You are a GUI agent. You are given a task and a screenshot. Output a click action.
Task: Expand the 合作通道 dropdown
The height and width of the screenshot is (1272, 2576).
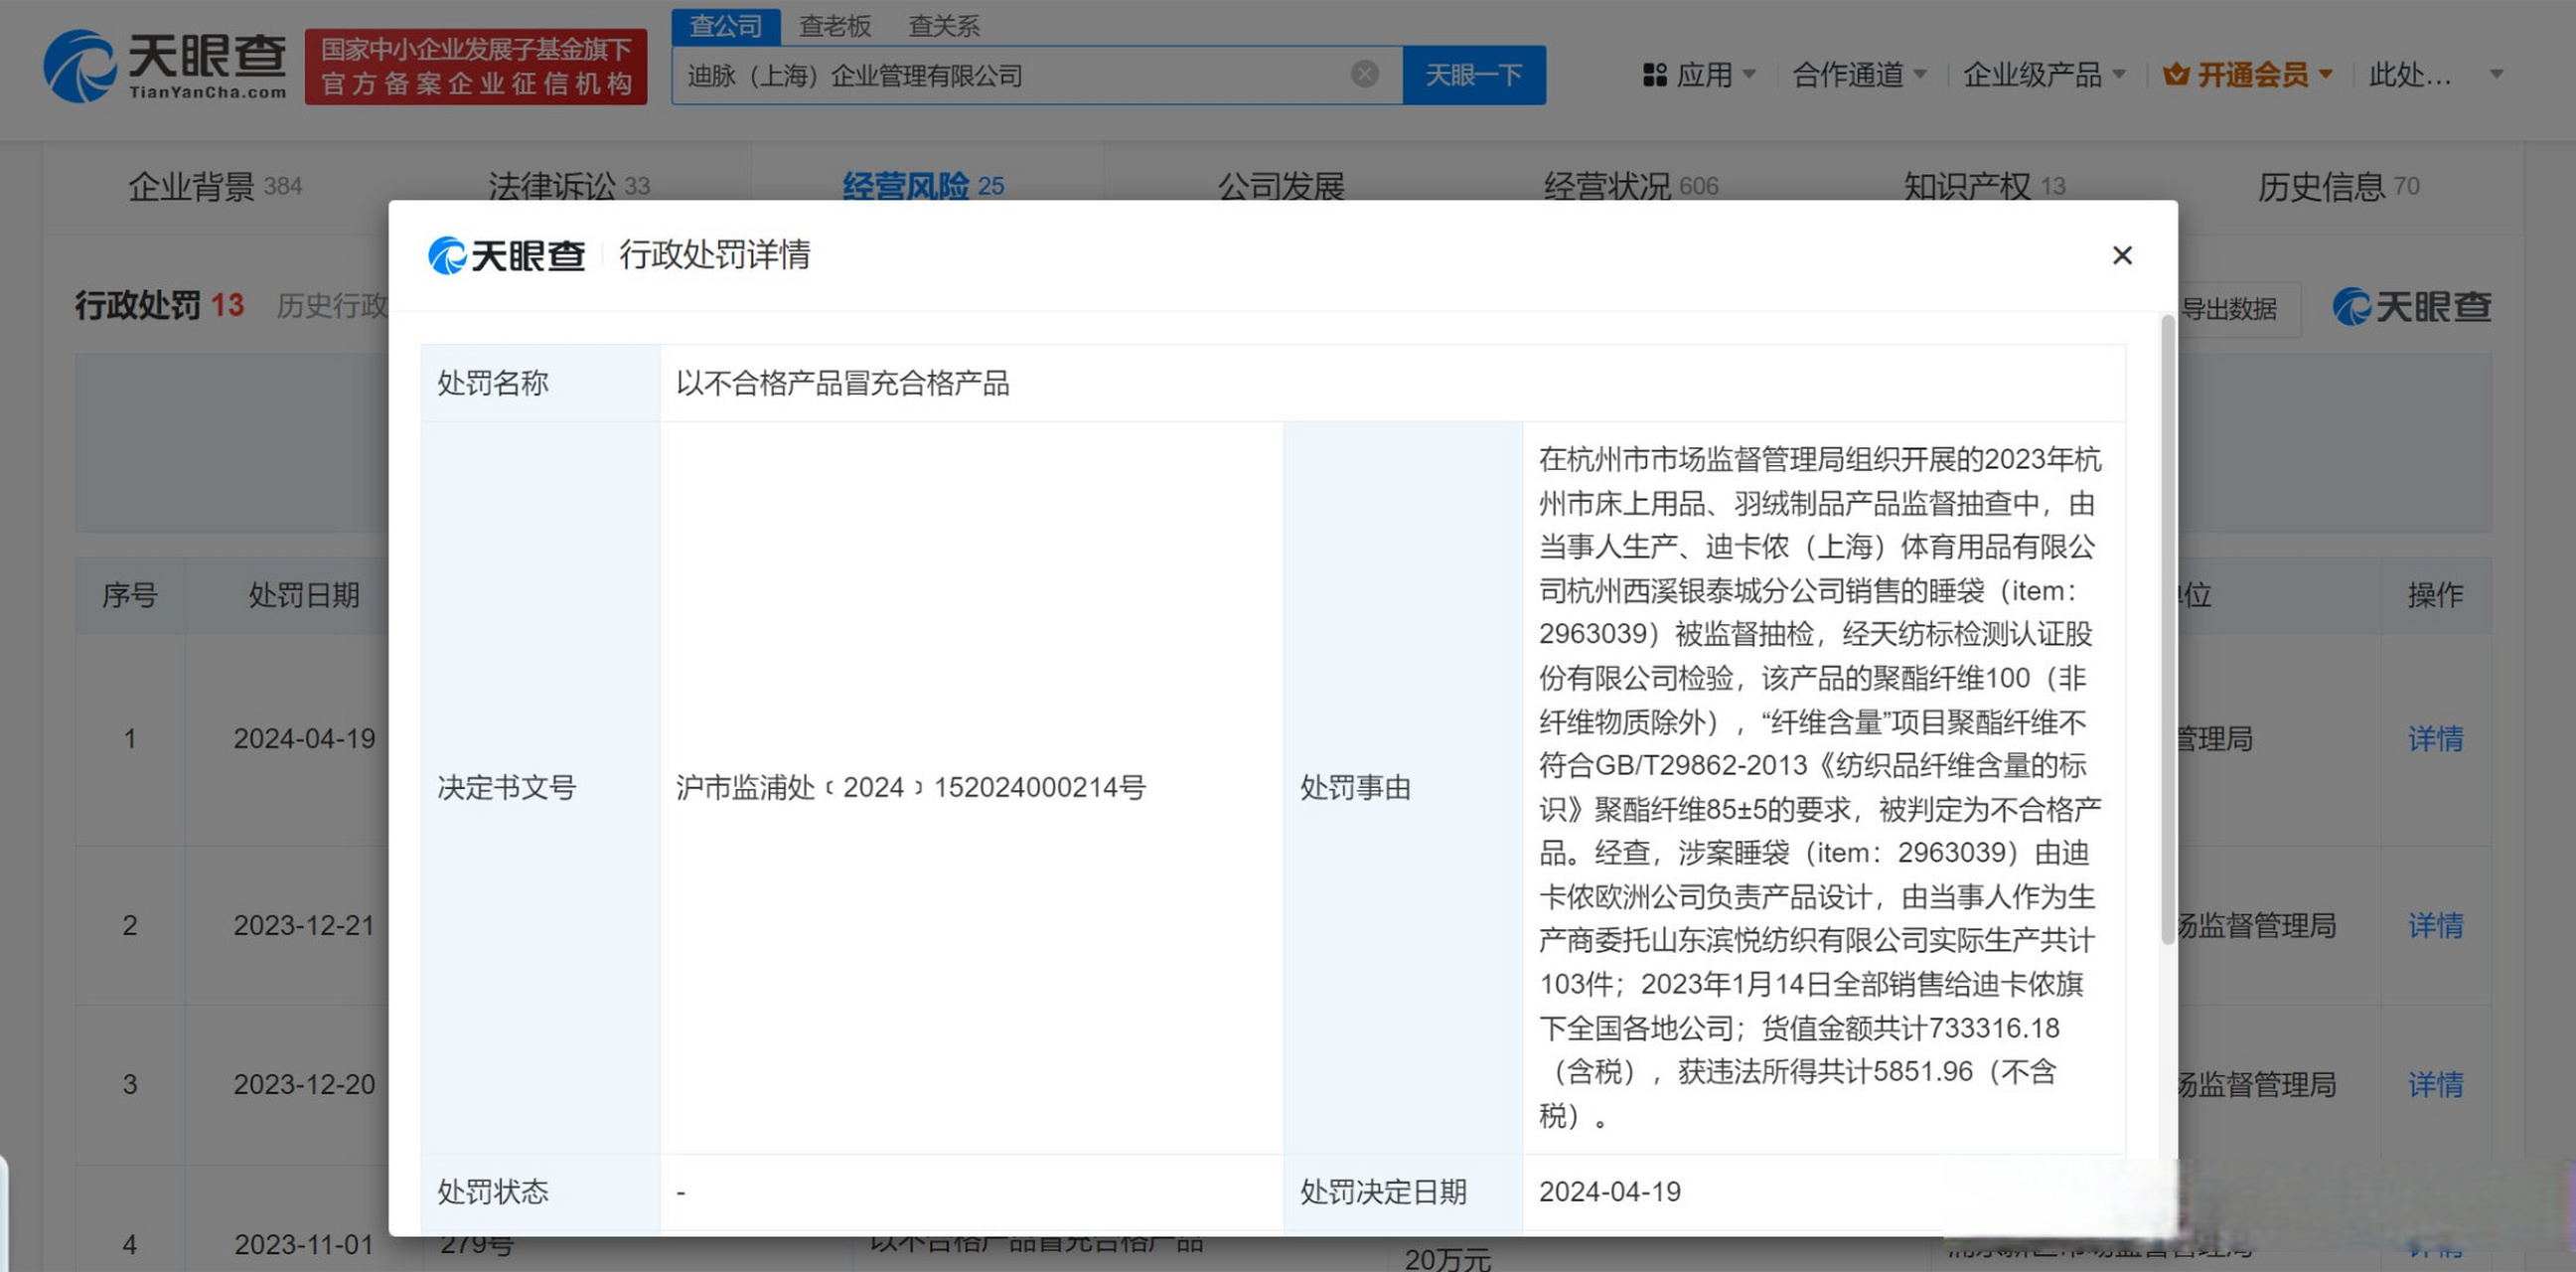(x=1860, y=75)
